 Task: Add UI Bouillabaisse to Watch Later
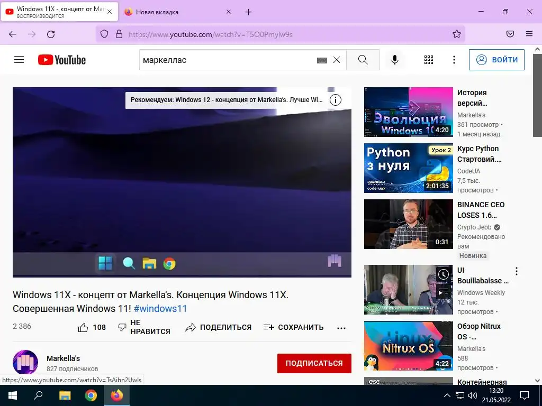coord(443,274)
